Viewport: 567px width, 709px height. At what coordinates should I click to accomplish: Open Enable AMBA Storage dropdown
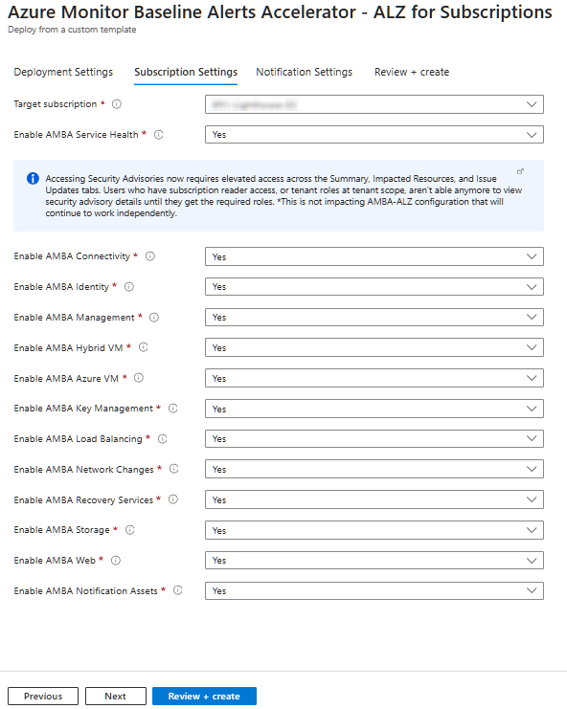coord(374,530)
